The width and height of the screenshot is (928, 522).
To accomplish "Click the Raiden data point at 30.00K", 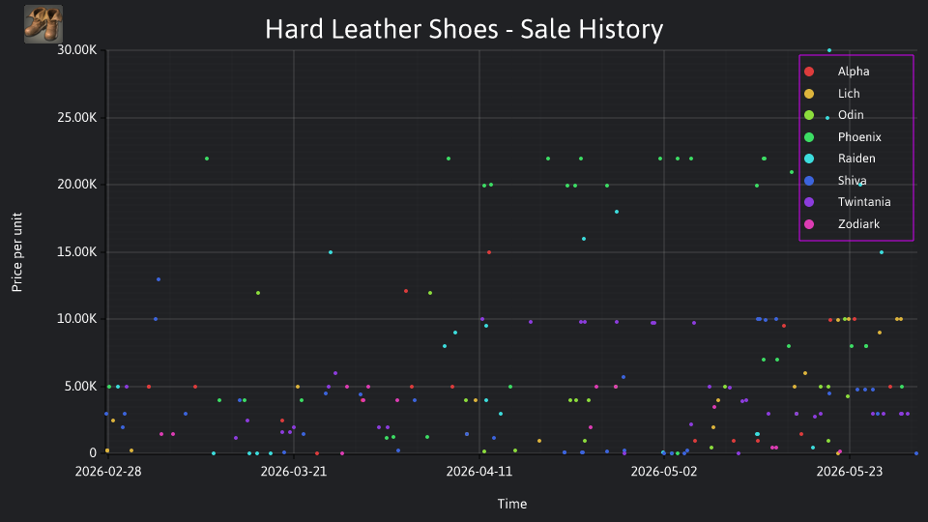I will click(829, 50).
